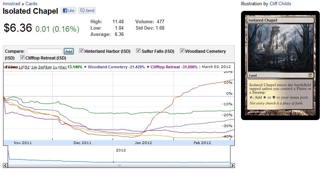Open the Innistrad breadcrumb link

point(11,4)
